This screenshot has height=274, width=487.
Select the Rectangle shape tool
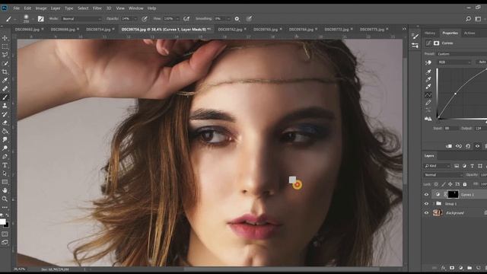click(x=5, y=182)
